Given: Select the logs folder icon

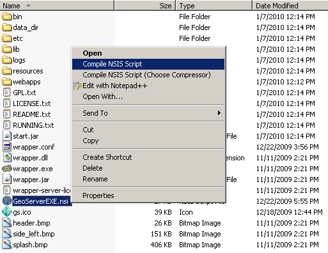Looking at the screenshot, I should tap(7, 60).
